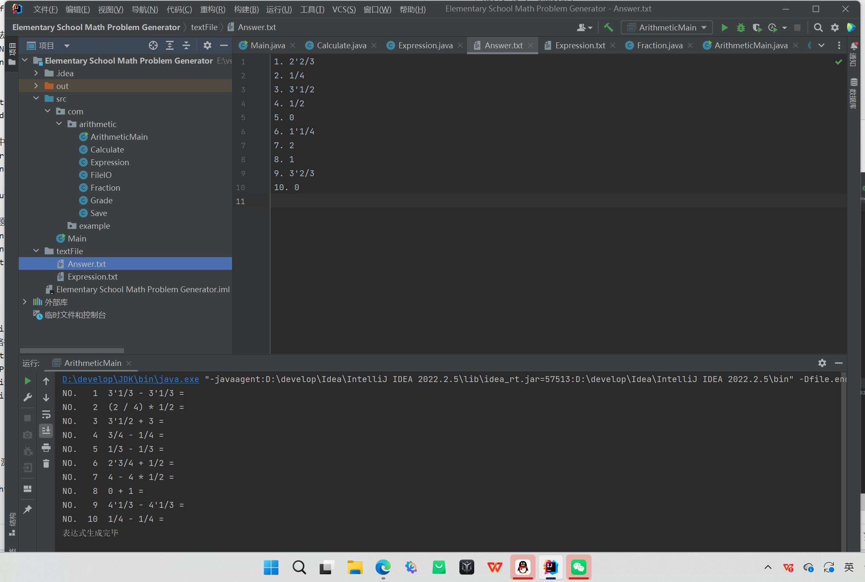Viewport: 865px width, 582px height.
Task: Toggle scroll to end in console
Action: pos(46,431)
